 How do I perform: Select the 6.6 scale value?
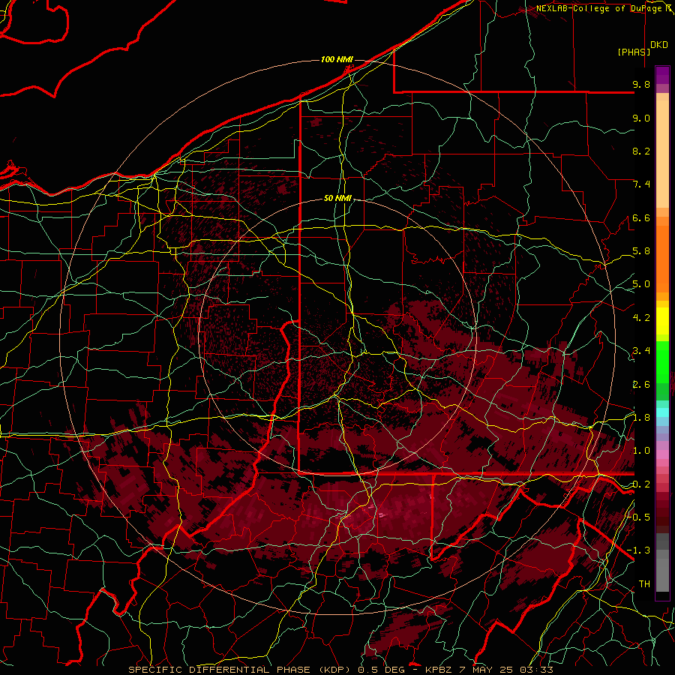point(641,217)
